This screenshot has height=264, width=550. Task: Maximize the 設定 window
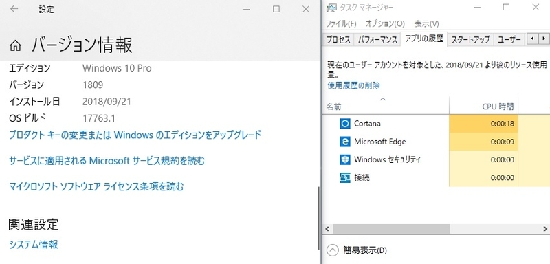[276, 9]
